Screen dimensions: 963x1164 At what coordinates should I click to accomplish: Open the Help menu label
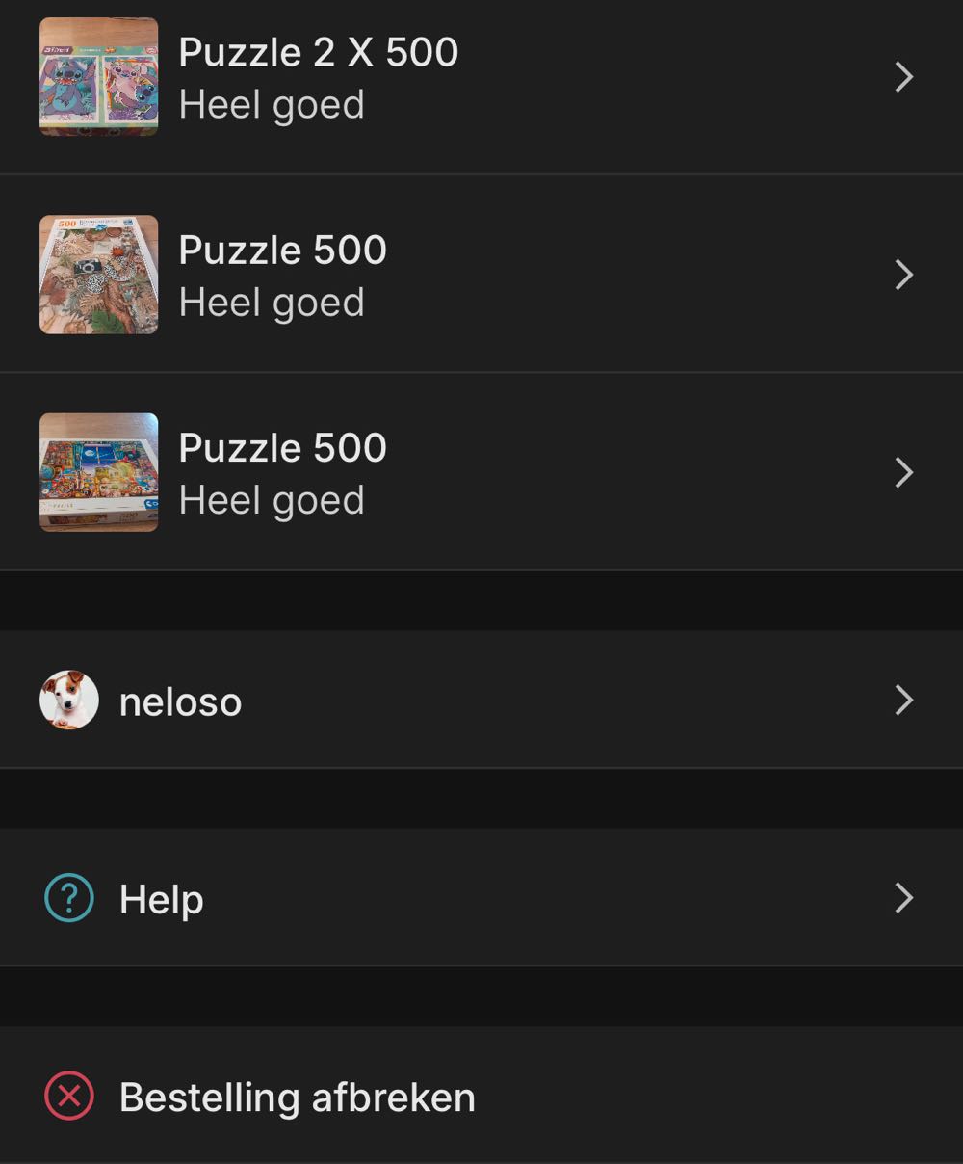[x=161, y=900]
